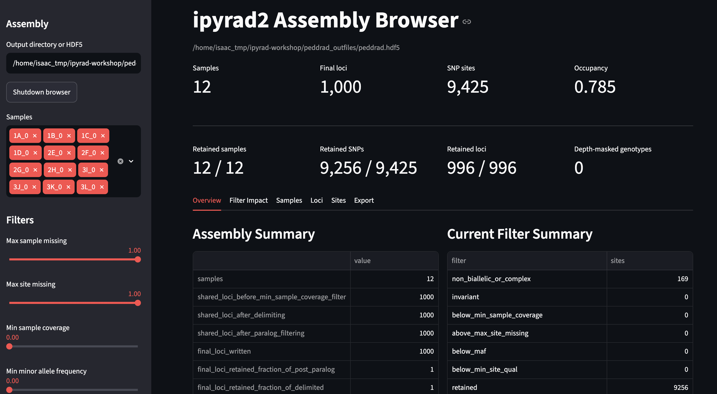Click the 'sites' column header
717x394 pixels.
pos(650,261)
